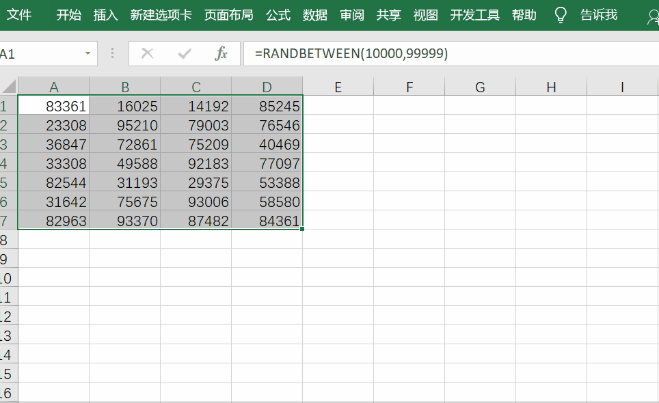Image resolution: width=659 pixels, height=403 pixels.
Task: Click cell containing 95210
Action: [x=125, y=125]
